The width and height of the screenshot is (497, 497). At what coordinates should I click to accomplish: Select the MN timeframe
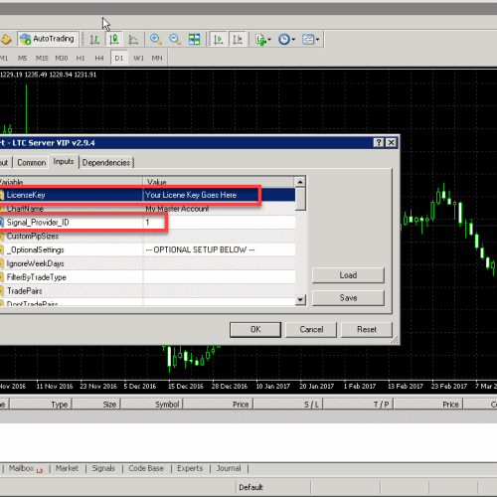[x=157, y=58]
